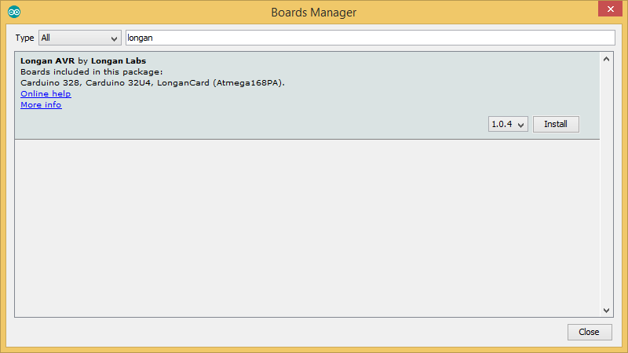Viewport: 628px width, 353px height.
Task: Close the Boards Manager window with X
Action: [x=610, y=9]
